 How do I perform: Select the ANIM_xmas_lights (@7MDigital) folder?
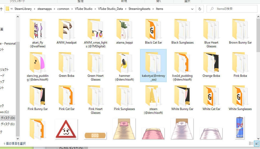[x=95, y=33]
